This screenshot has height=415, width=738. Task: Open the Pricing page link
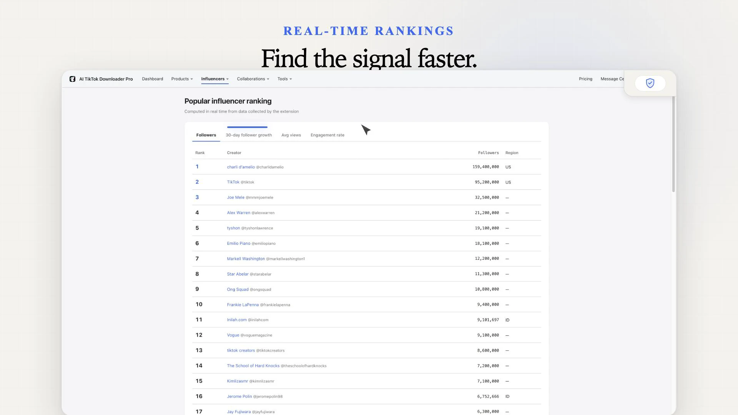point(585,79)
